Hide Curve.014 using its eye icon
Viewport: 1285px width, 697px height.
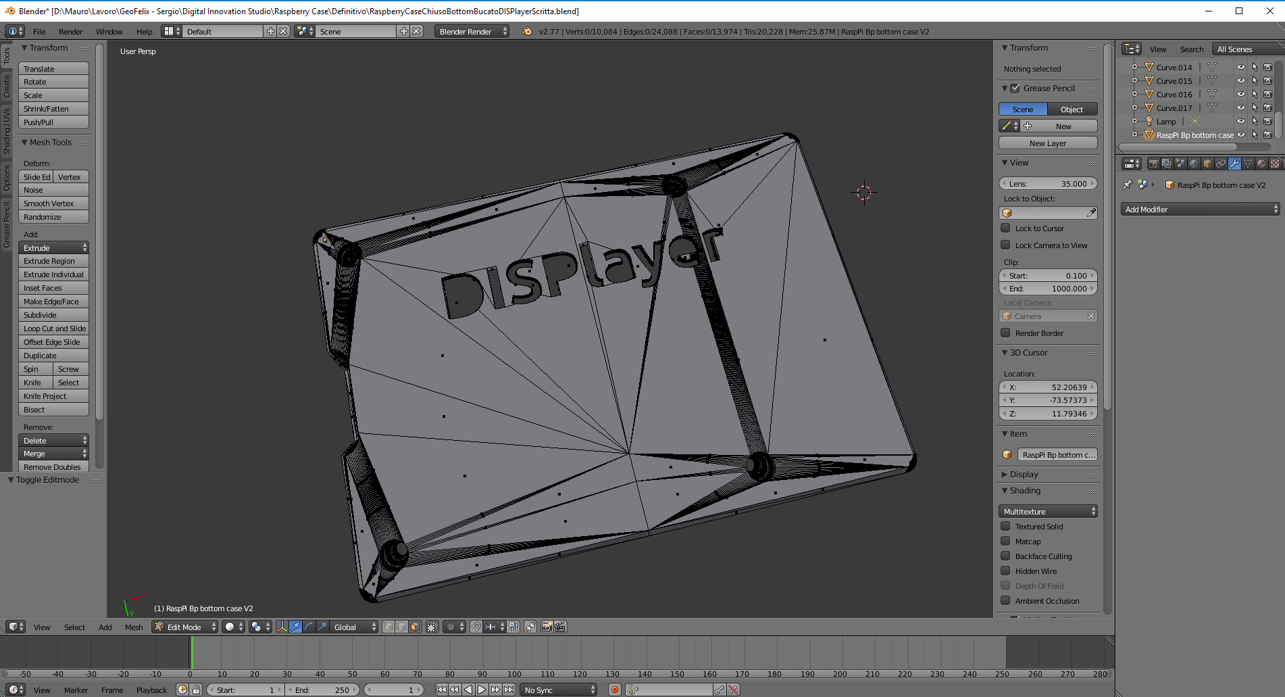[1241, 67]
